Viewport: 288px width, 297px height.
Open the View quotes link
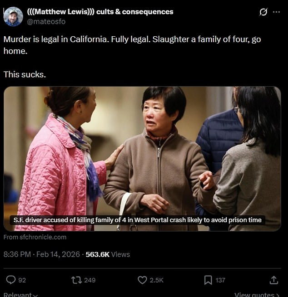(x=257, y=295)
